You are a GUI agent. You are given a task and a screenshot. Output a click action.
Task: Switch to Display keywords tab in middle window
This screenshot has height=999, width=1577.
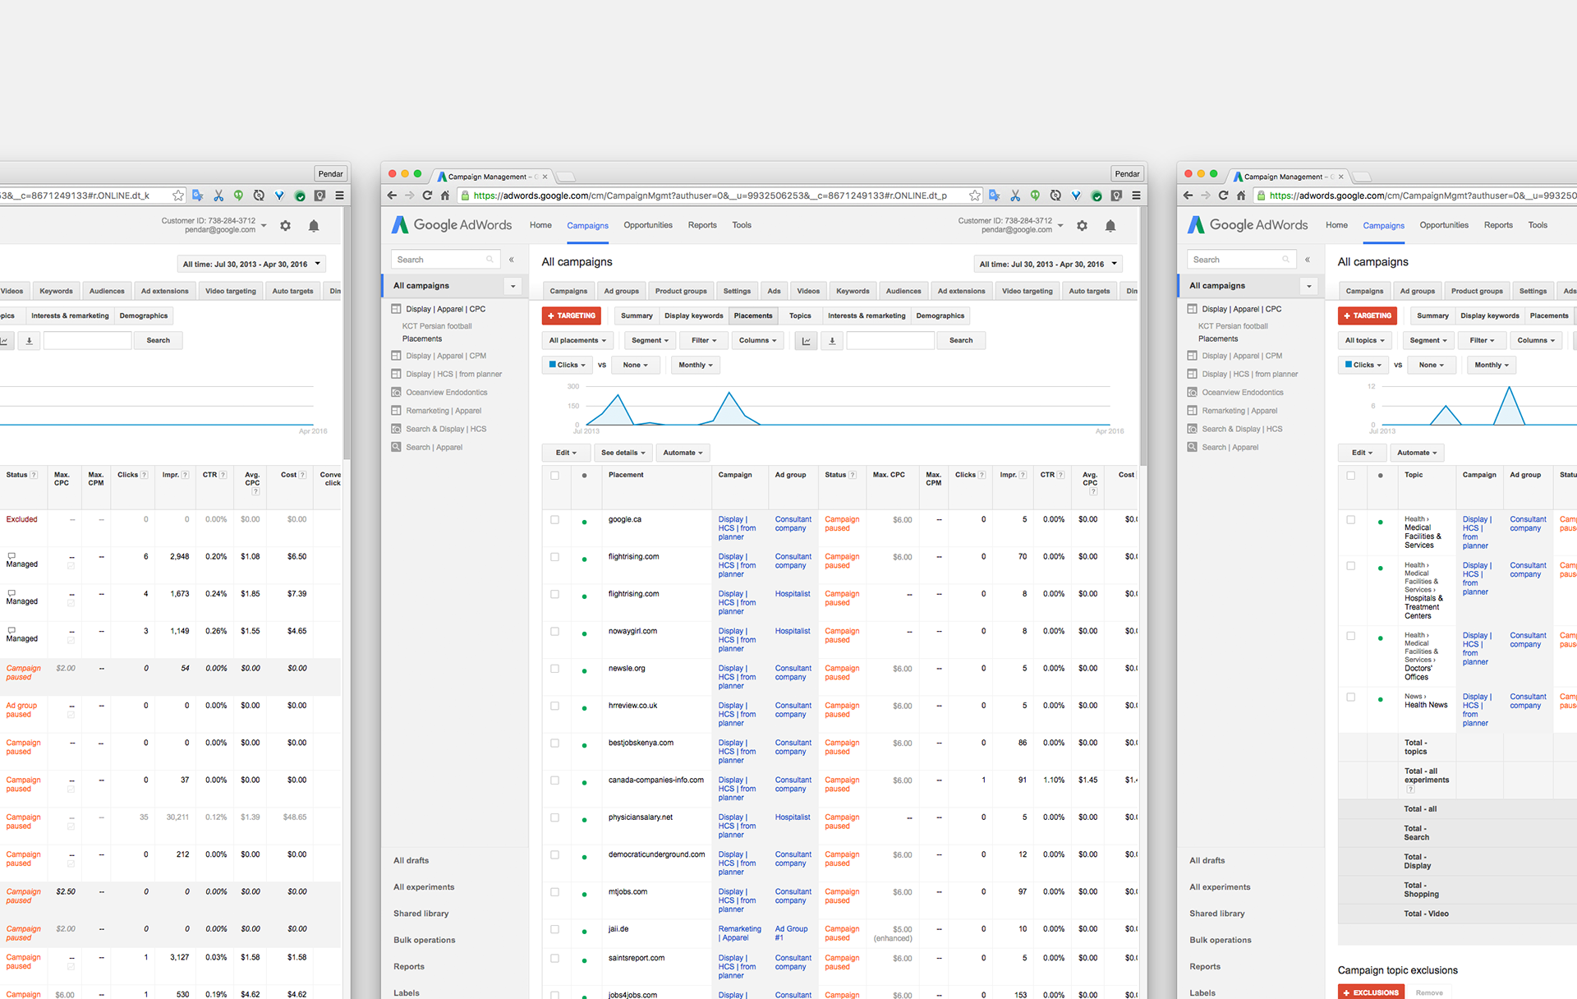click(x=693, y=316)
